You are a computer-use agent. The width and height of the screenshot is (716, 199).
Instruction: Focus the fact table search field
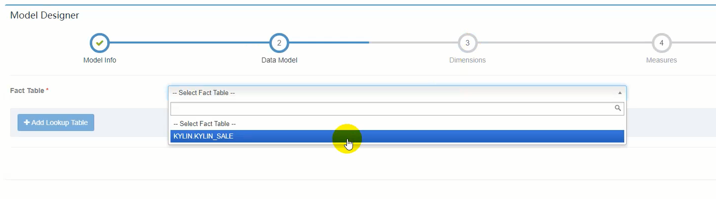pyautogui.click(x=397, y=108)
